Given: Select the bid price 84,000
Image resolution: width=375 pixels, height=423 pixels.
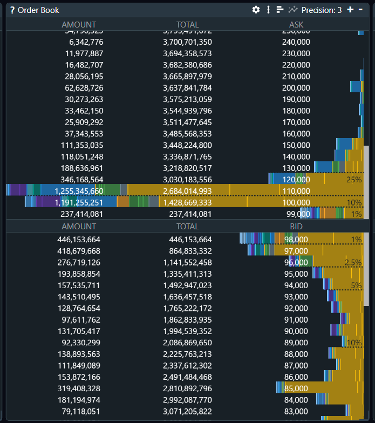Looking at the screenshot, I should [x=296, y=400].
